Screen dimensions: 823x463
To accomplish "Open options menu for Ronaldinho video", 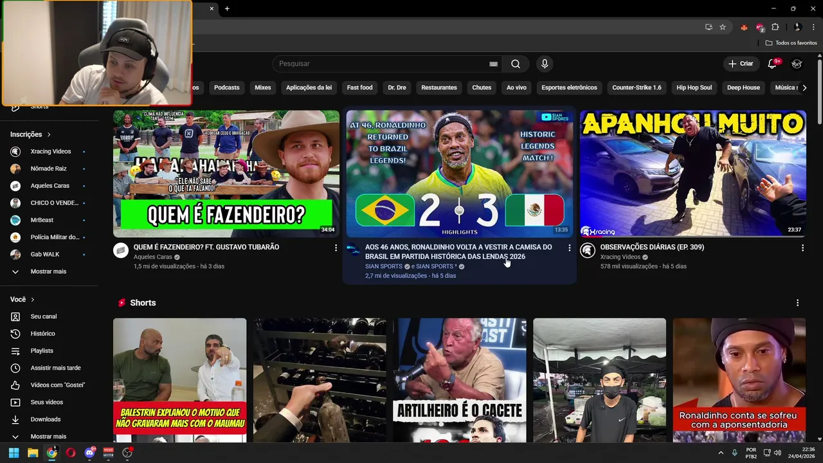I will (x=569, y=248).
